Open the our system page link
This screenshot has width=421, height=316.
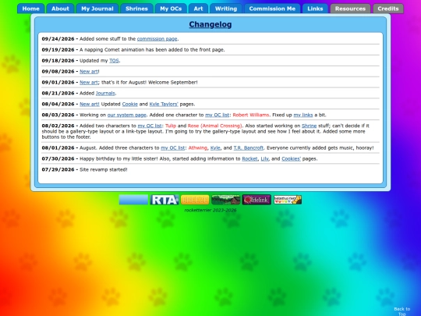(x=127, y=115)
